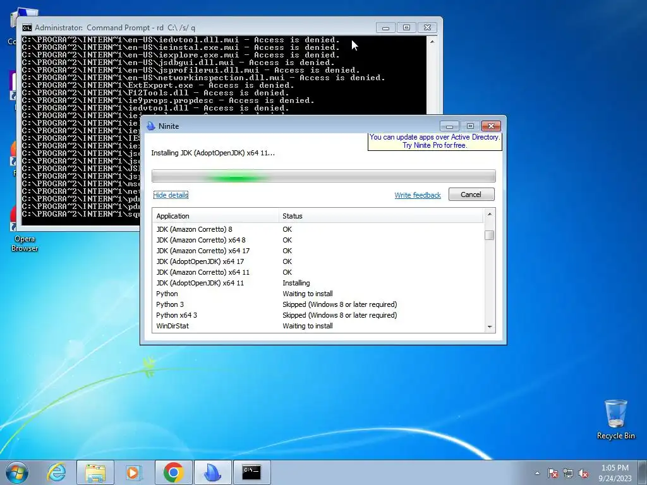Select the Recycle Bin desktop icon
This screenshot has width=647, height=485.
click(615, 419)
